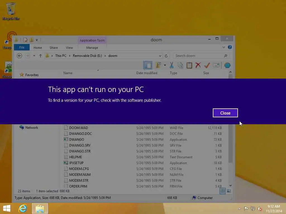Click doom in the address breadcrumb
The height and width of the screenshot is (214, 286).
113,56
